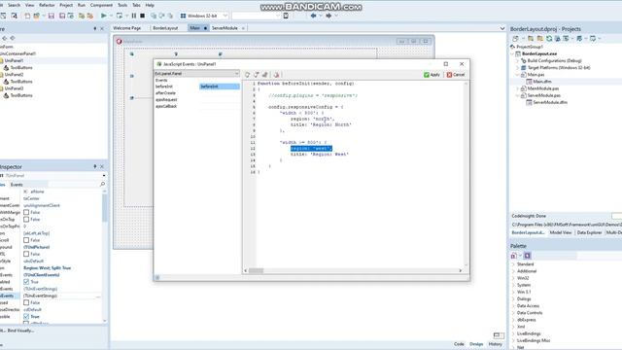This screenshot has height=350, width=622.
Task: Click the purple icon in Palette toolbar
Action: click(527, 256)
